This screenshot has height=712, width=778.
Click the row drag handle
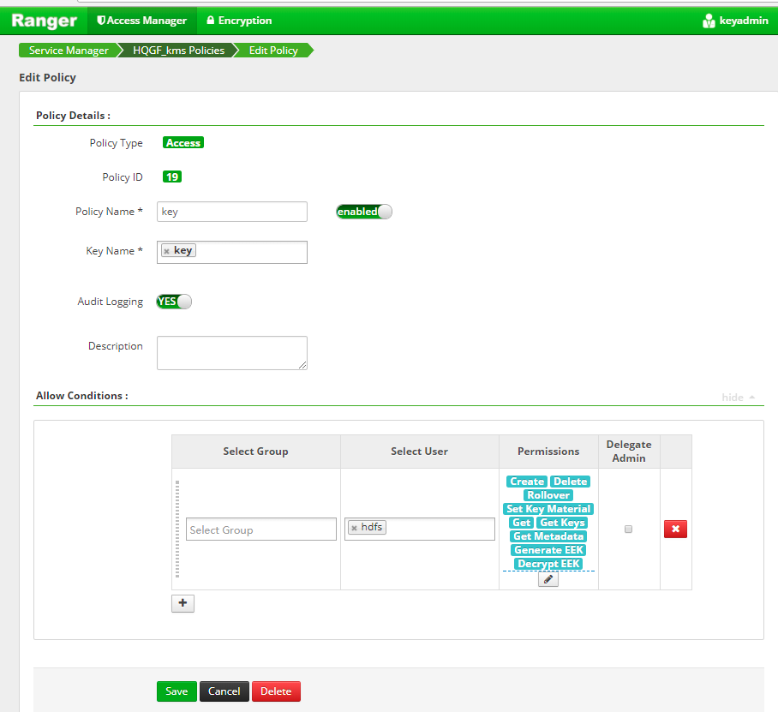coord(177,529)
